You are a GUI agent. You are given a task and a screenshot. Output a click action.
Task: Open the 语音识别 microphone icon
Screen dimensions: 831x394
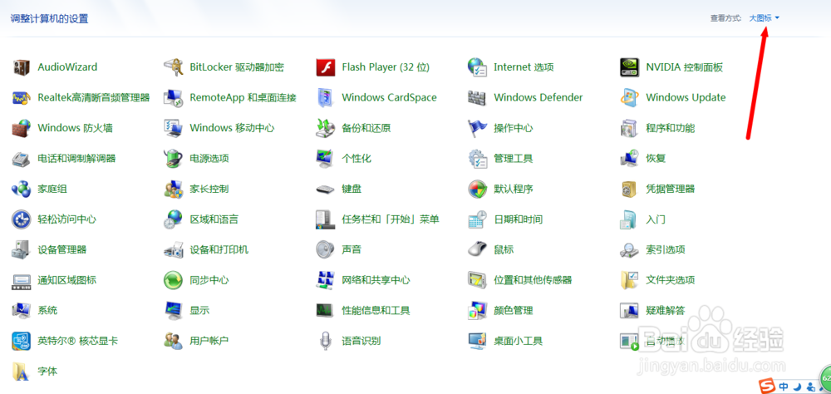[326, 341]
